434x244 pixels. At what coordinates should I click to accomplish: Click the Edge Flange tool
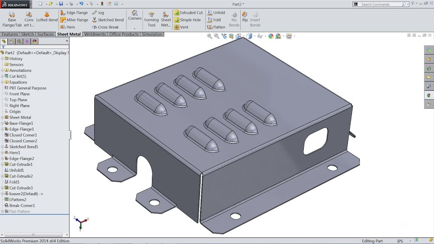click(74, 13)
